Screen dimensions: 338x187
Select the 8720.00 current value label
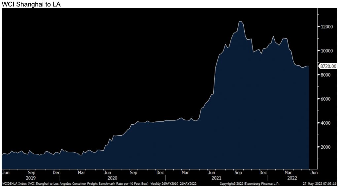click(328, 66)
